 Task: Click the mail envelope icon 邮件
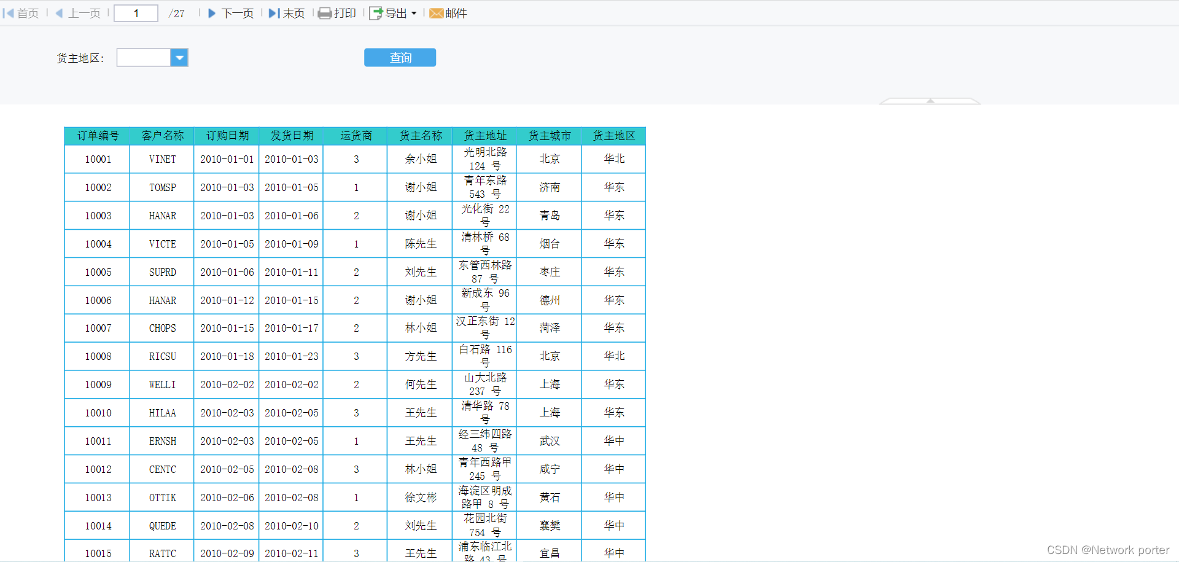point(436,14)
